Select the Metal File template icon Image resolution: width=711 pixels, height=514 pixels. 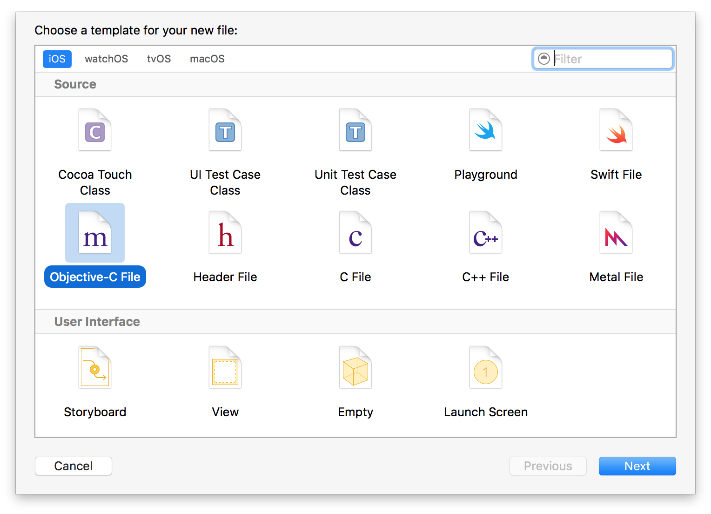[616, 232]
